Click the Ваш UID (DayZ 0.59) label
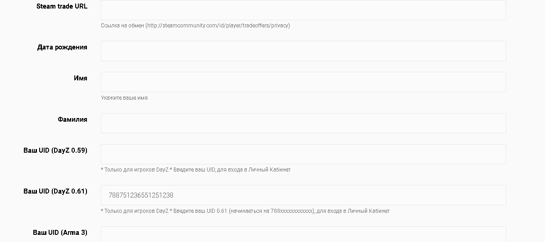This screenshot has height=242, width=545. [x=55, y=150]
